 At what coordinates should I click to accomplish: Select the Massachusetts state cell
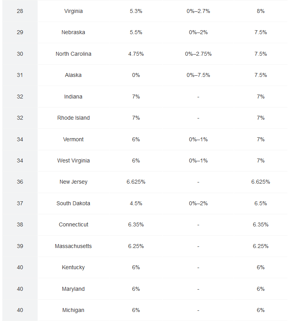pos(73,246)
